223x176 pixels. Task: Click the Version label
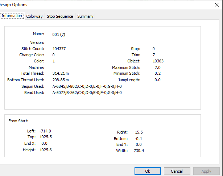coord(37,42)
